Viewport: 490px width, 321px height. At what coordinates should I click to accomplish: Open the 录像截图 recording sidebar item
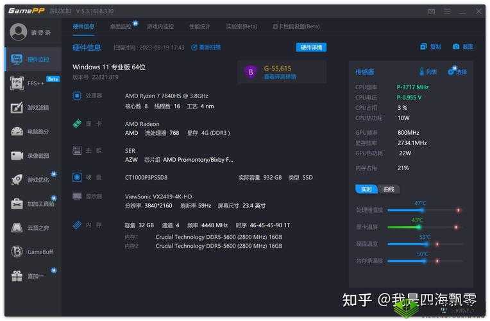tap(33, 155)
